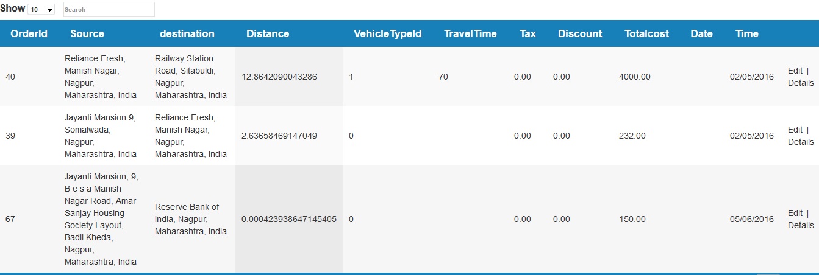The image size is (819, 275).
Task: Sort by Distance column header
Action: tap(268, 34)
